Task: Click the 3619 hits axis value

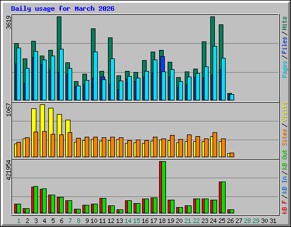Action: click(x=9, y=22)
